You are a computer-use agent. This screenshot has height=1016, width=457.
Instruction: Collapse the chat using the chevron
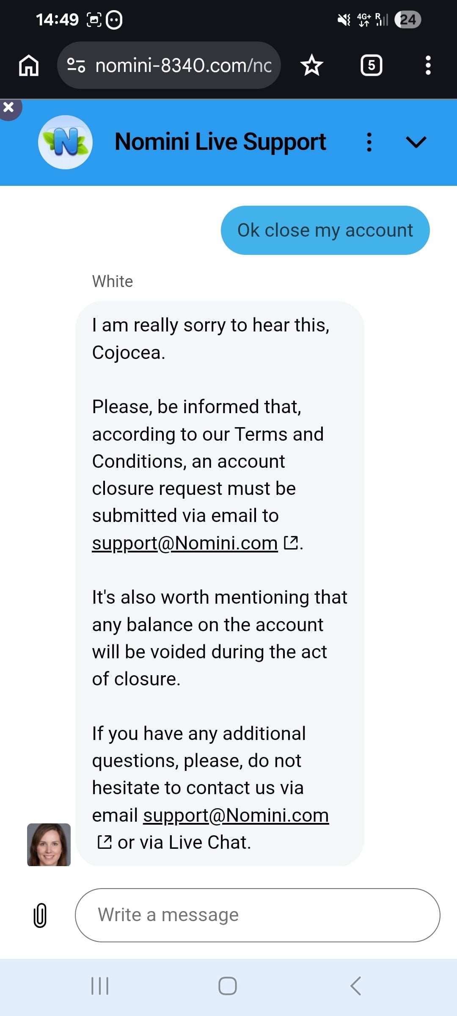(x=416, y=142)
